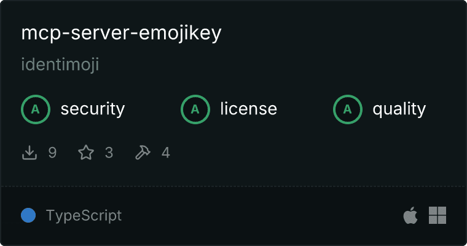
Task: Click the star icon
Action: [x=86, y=153]
